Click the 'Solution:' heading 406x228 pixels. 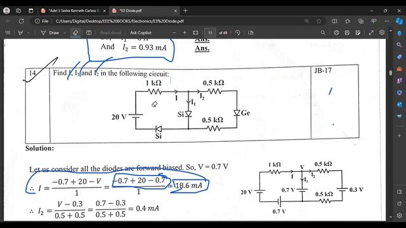click(39, 148)
